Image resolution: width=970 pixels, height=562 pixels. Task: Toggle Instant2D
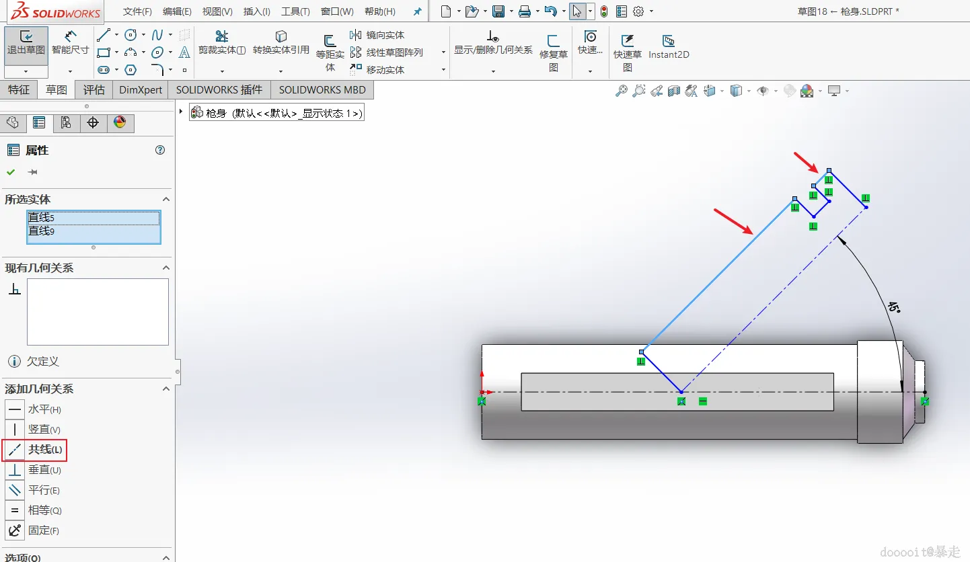pyautogui.click(x=669, y=47)
